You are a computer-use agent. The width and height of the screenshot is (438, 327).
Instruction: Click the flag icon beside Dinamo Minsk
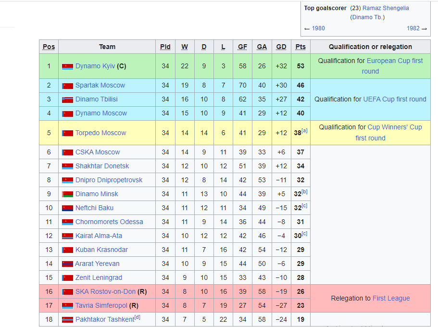(67, 194)
